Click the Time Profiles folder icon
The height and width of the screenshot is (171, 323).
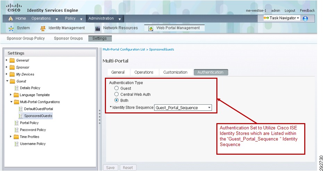click(16, 137)
